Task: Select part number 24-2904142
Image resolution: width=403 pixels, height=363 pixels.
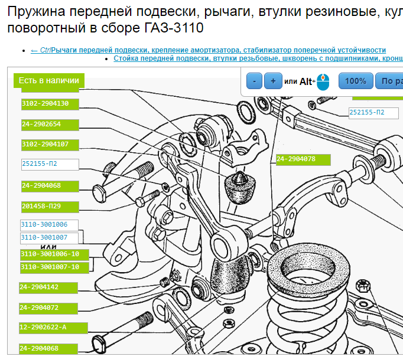Action: pos(48,288)
